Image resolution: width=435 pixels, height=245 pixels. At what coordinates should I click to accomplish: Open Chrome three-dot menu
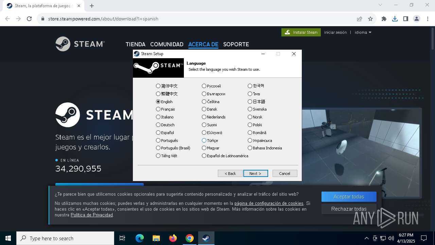(x=428, y=19)
